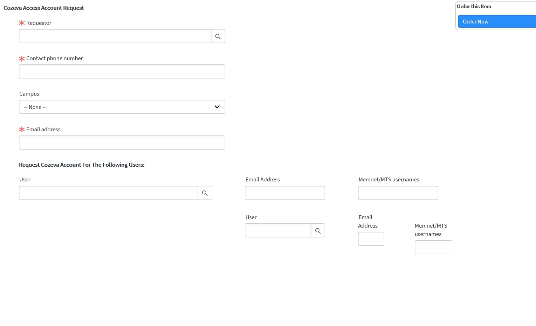Click the first Email Address field under users
This screenshot has width=536, height=326.
tap(285, 193)
